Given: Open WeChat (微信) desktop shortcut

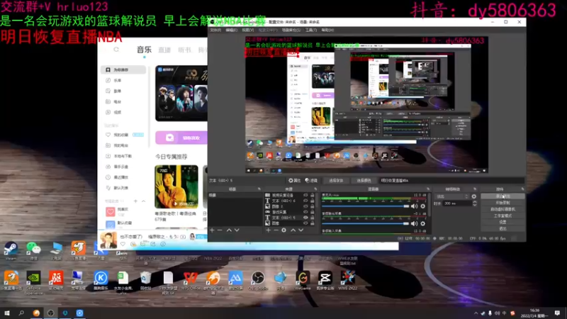Looking at the screenshot, I should click(33, 251).
